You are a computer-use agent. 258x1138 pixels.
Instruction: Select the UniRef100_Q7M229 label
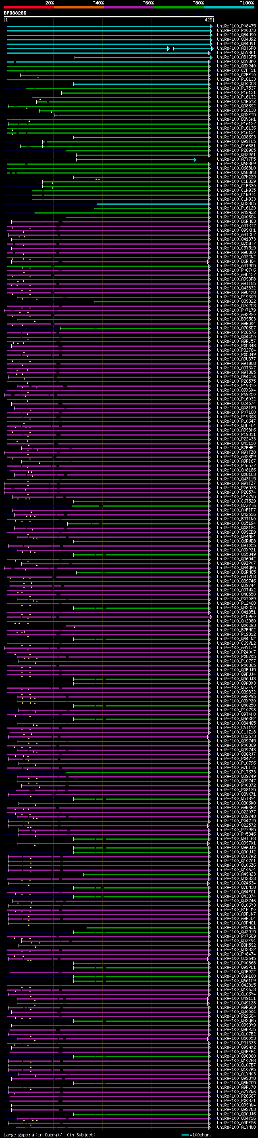236,177
